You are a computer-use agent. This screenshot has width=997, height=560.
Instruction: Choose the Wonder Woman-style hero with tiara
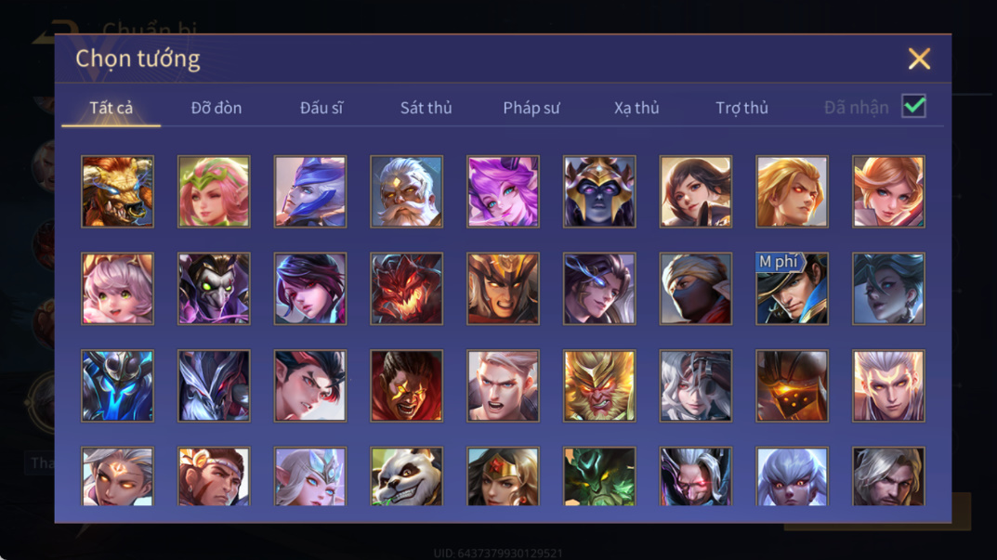point(503,476)
